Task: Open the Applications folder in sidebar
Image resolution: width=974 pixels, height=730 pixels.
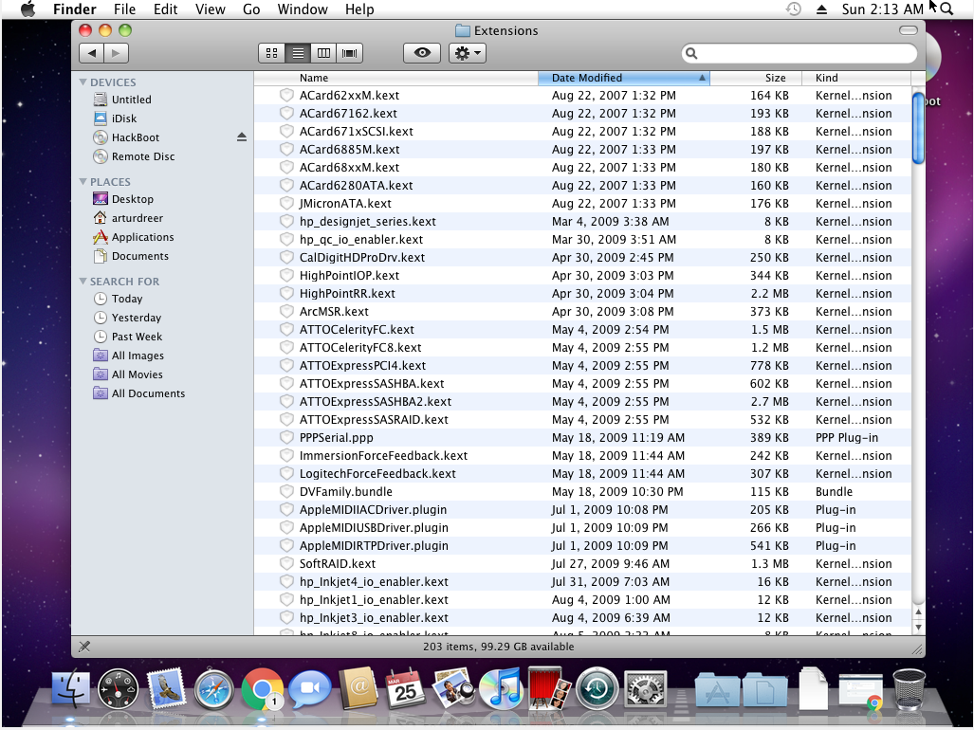Action: coord(142,237)
